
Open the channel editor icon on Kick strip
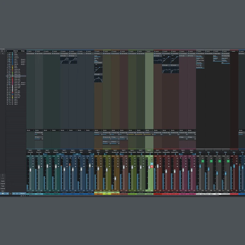click(x=33, y=190)
